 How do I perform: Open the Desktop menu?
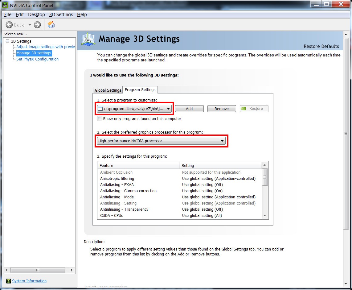[x=36, y=14]
